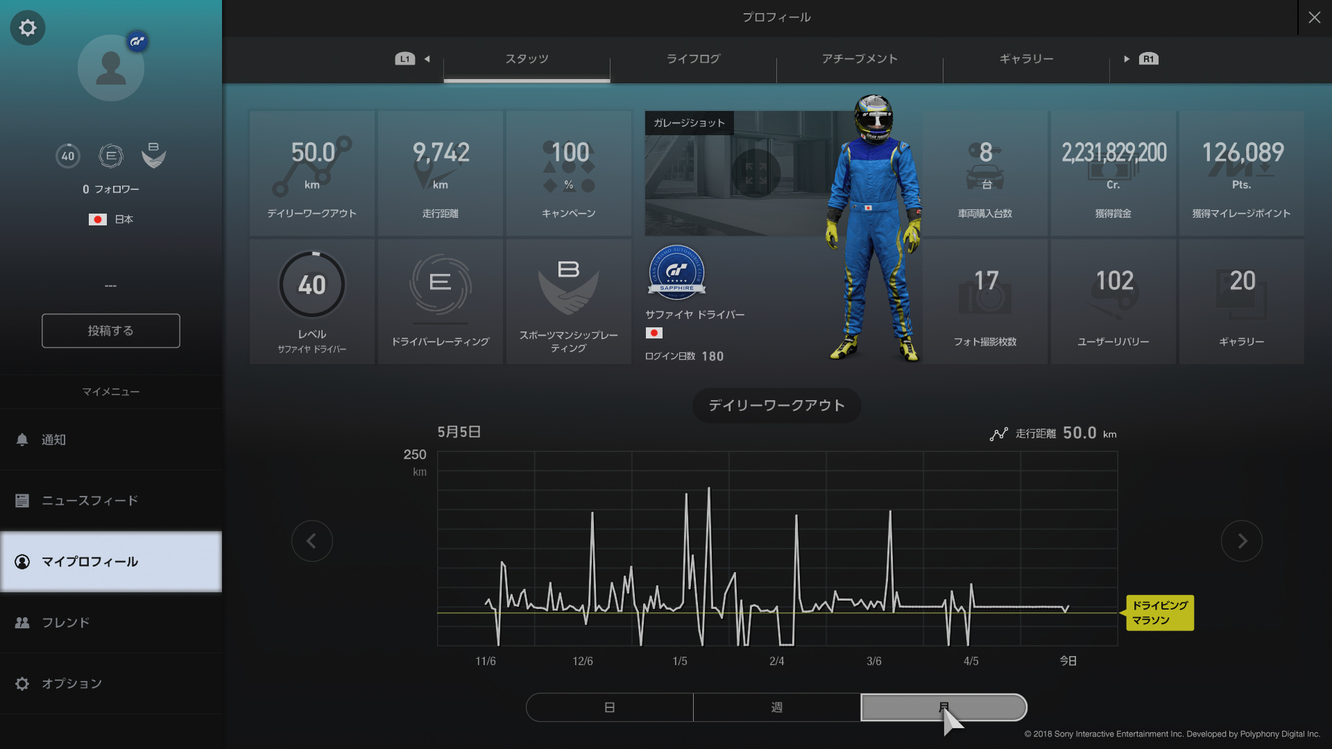This screenshot has height=749, width=1332.
Task: Switch to the Achievements (アチーブメント) tab
Action: click(x=860, y=59)
